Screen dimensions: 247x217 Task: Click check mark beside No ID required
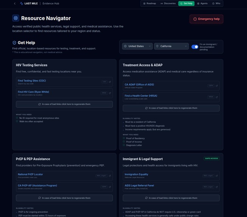17,118
